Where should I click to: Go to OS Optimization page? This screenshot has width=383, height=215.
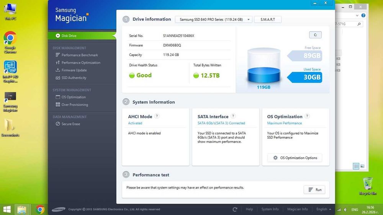pyautogui.click(x=74, y=97)
